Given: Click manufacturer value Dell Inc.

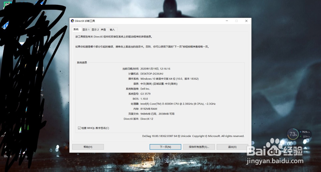Looking at the screenshot, I should pyautogui.click(x=145, y=89).
